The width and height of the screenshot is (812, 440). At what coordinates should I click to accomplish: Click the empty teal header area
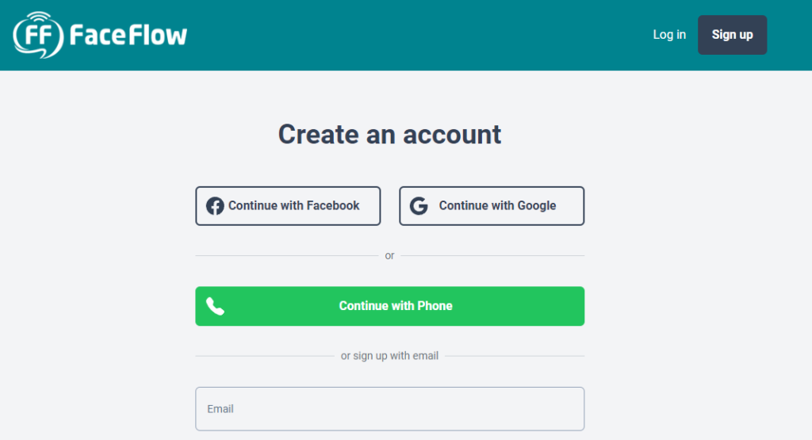[414, 35]
